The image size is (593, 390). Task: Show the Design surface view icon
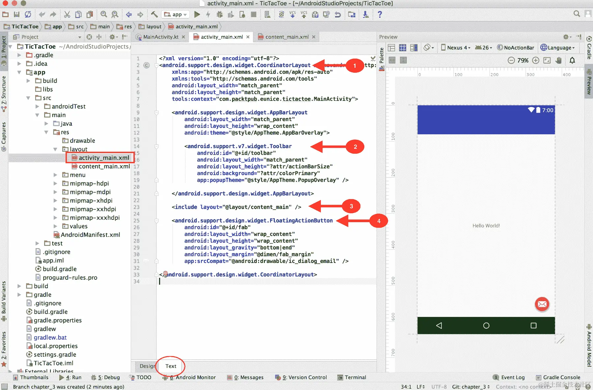(391, 48)
